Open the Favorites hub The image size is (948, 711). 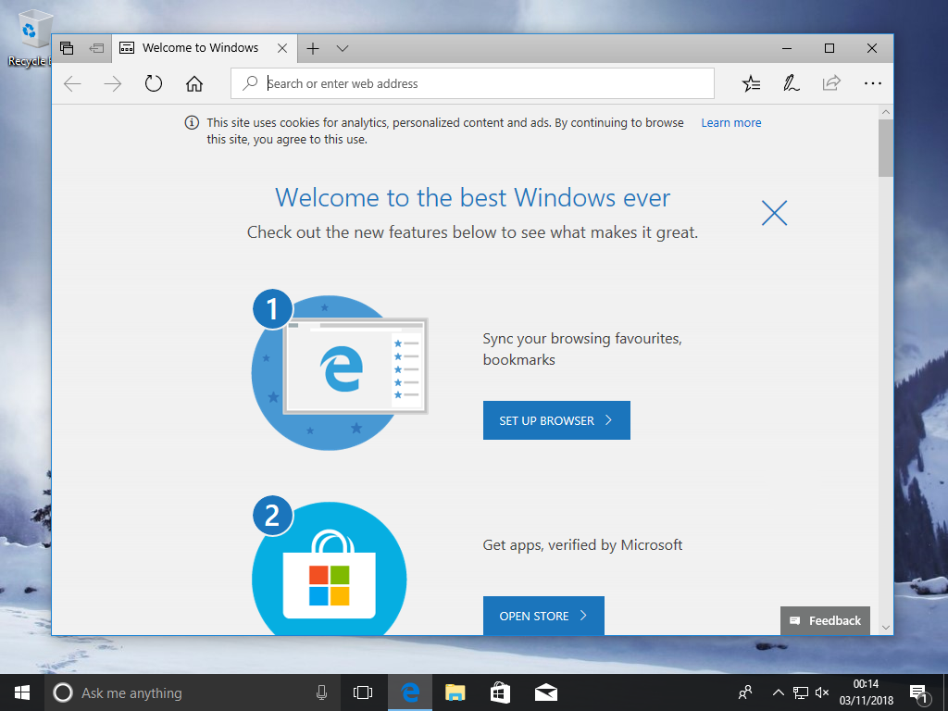point(751,83)
